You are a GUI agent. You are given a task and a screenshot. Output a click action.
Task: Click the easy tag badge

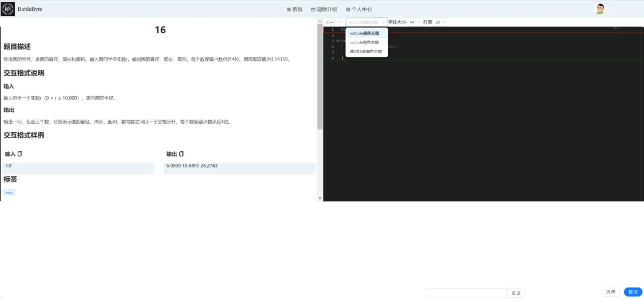9,192
